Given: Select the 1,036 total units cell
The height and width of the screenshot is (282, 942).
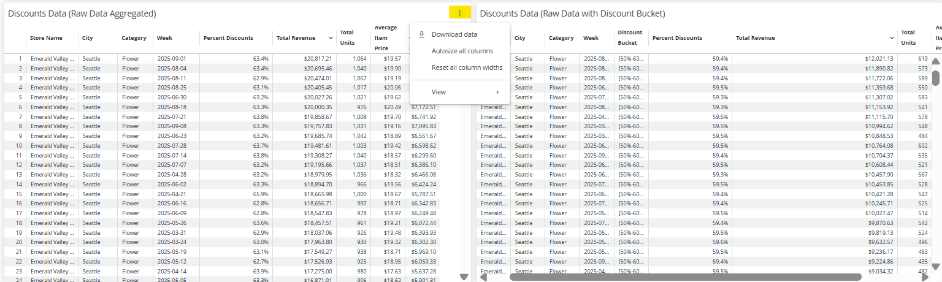Looking at the screenshot, I should (x=353, y=175).
